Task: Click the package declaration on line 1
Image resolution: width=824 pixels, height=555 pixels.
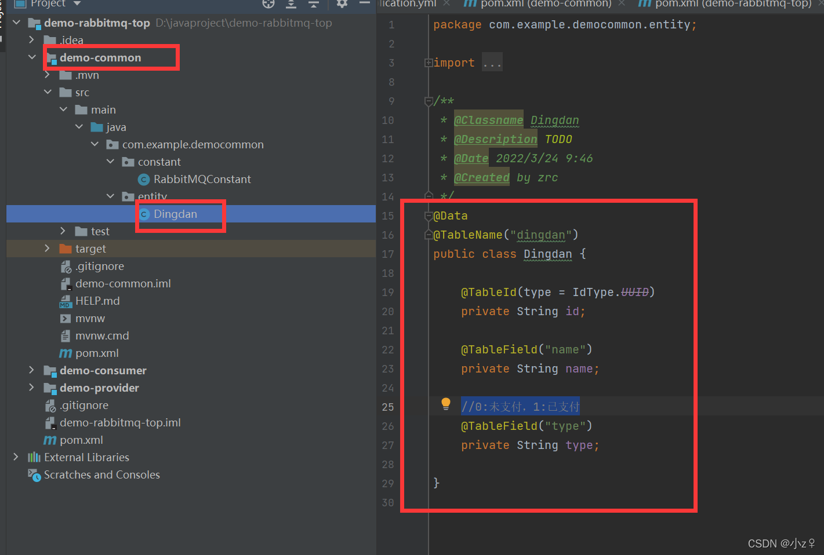Action: coord(565,25)
